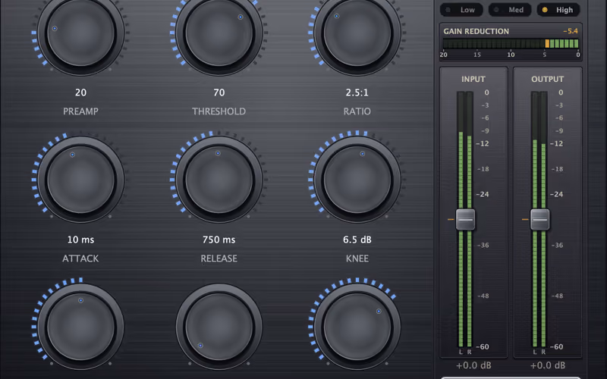Image resolution: width=607 pixels, height=379 pixels.
Task: Click the input gain +0.0 dB readout
Action: [473, 365]
